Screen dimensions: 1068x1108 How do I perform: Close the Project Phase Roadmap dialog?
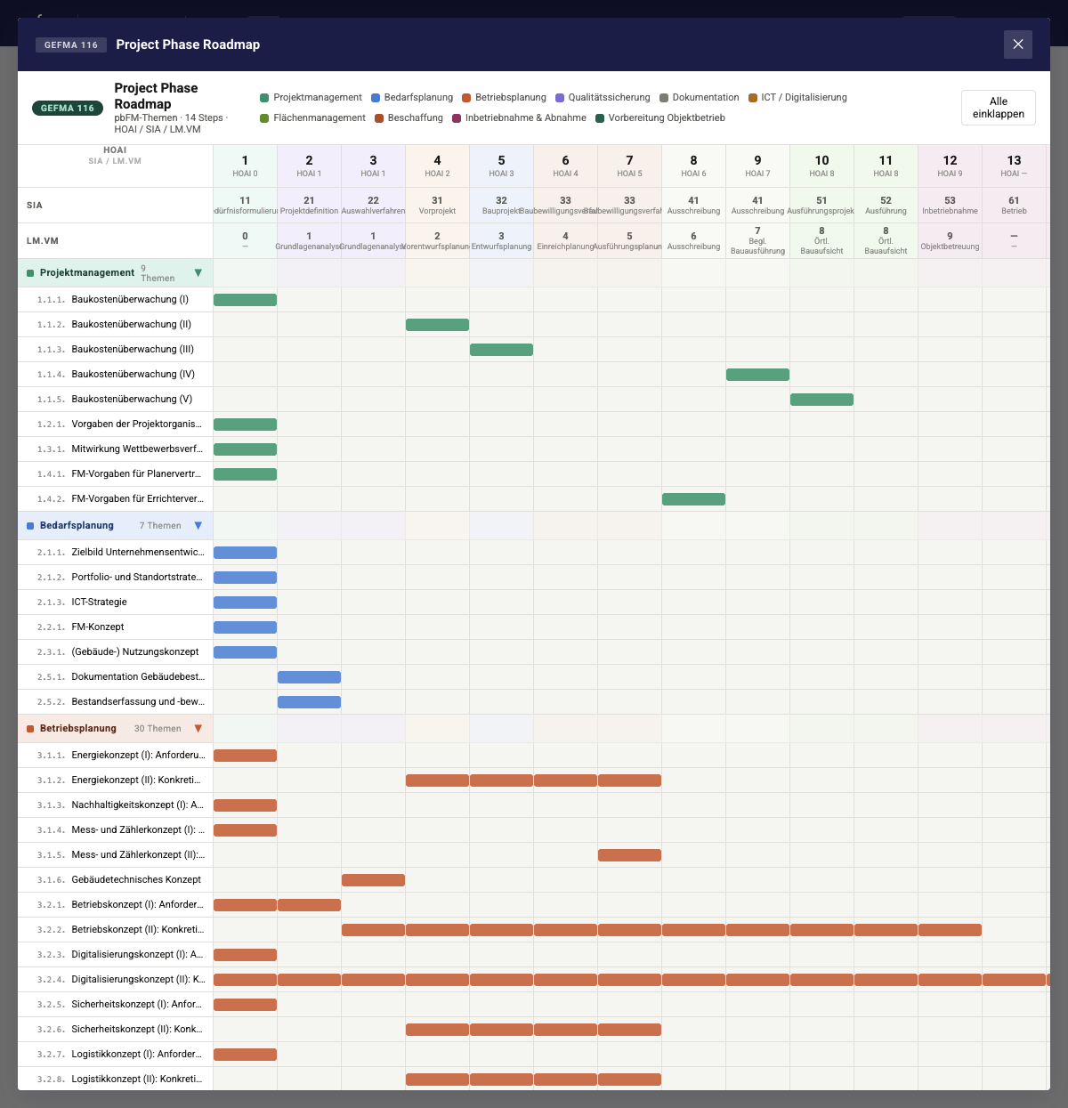[1018, 44]
